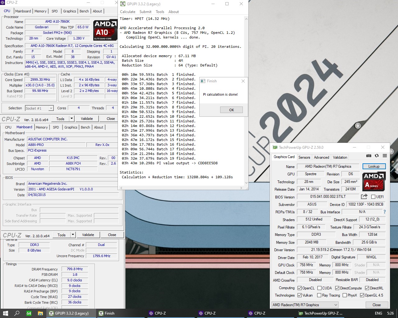Screen dimensions: 398x318
Task: Click Validate button in top CPU-Z
Action: pyautogui.click(x=87, y=119)
